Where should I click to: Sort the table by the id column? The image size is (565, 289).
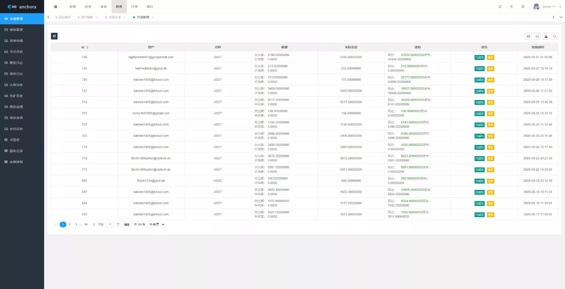pos(87,47)
